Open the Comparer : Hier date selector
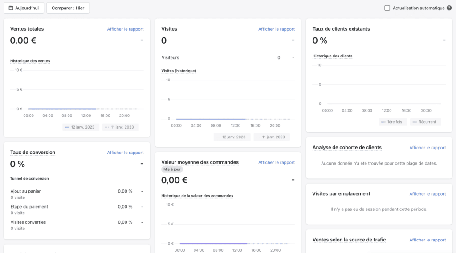This screenshot has width=456, height=253. click(68, 8)
